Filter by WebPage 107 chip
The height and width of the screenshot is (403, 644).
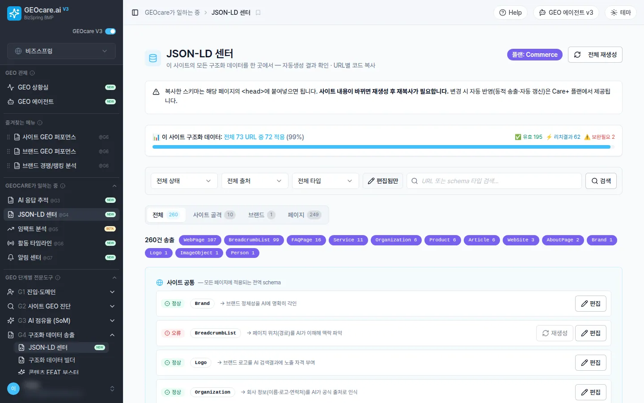(200, 240)
